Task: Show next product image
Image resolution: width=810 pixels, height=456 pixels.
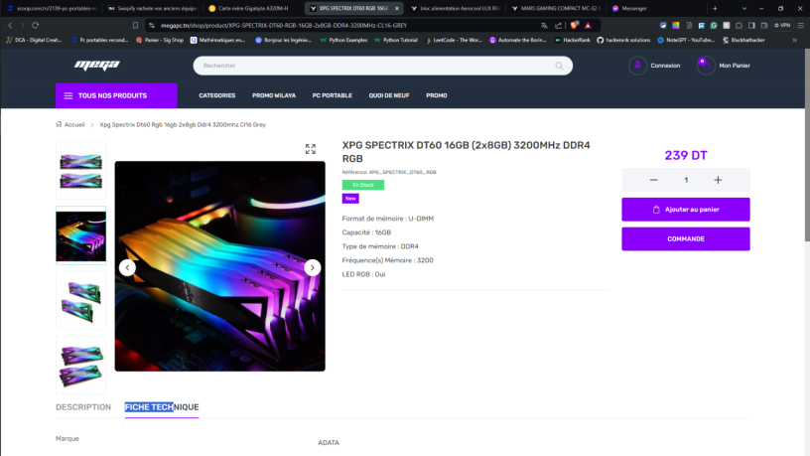Action: click(x=313, y=268)
